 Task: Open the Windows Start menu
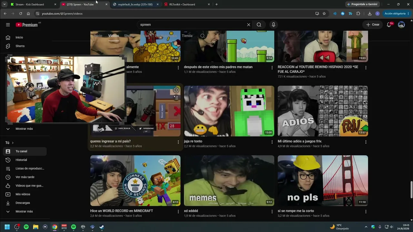click(x=7, y=227)
